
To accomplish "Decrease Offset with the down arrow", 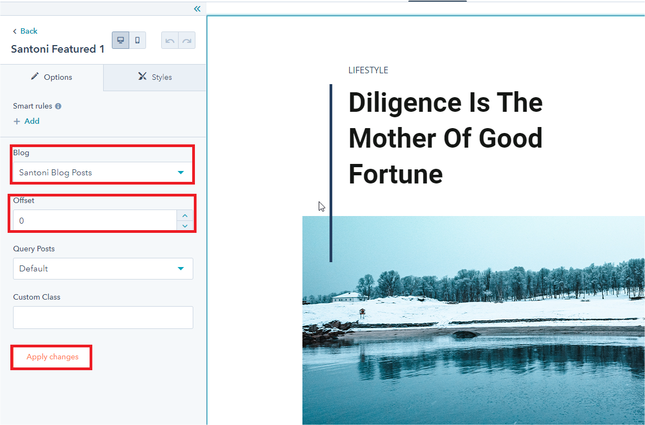I will (185, 225).
